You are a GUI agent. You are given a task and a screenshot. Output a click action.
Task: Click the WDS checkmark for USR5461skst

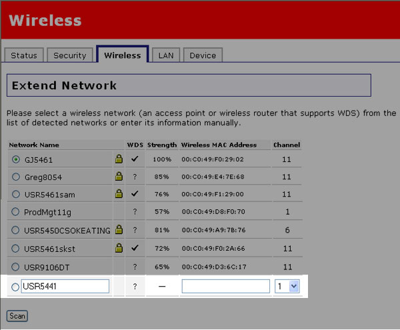point(135,247)
